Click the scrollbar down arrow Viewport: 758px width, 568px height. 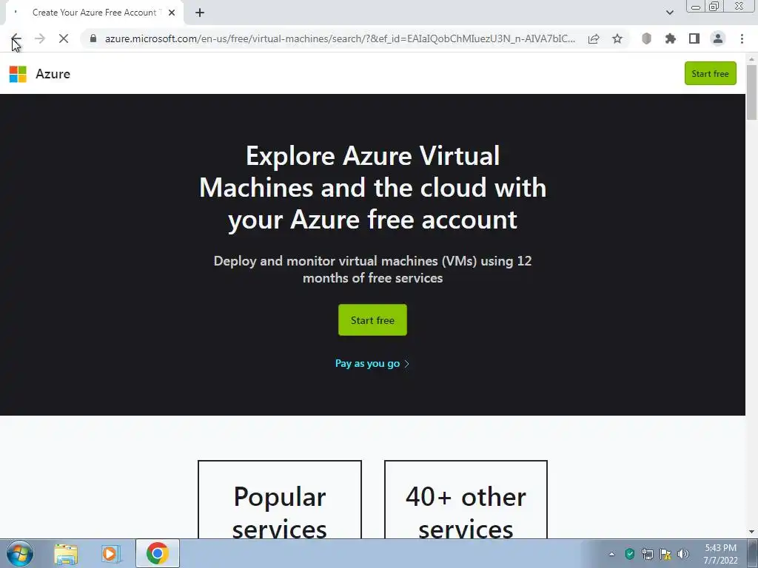(x=751, y=532)
